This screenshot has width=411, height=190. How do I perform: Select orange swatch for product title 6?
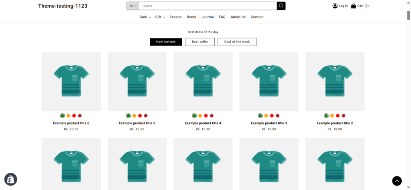coord(68,116)
